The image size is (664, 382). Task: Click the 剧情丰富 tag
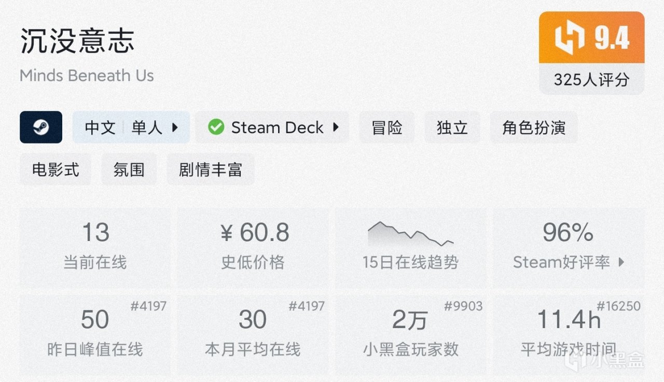tap(211, 169)
